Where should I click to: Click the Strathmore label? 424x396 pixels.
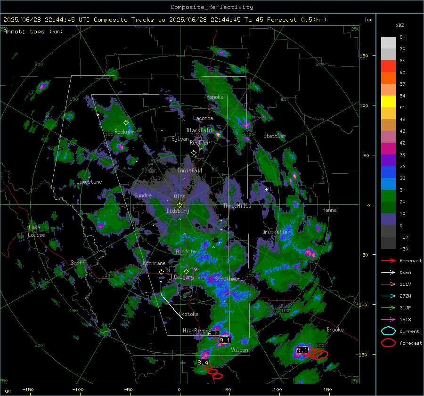click(x=229, y=279)
